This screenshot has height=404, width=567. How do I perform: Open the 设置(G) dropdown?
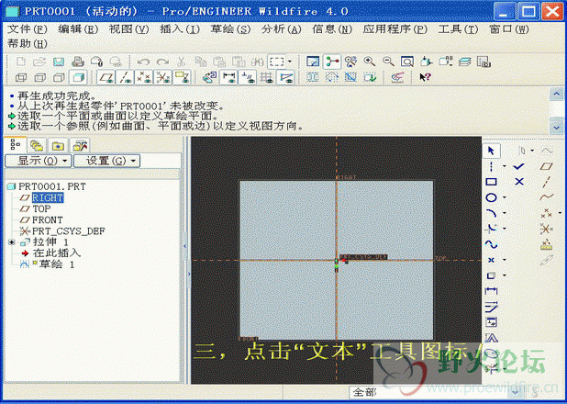107,161
